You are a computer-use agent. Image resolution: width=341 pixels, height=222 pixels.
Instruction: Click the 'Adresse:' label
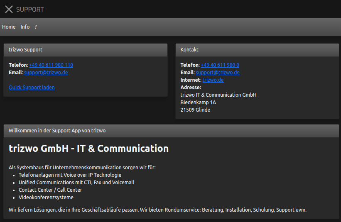point(191,87)
